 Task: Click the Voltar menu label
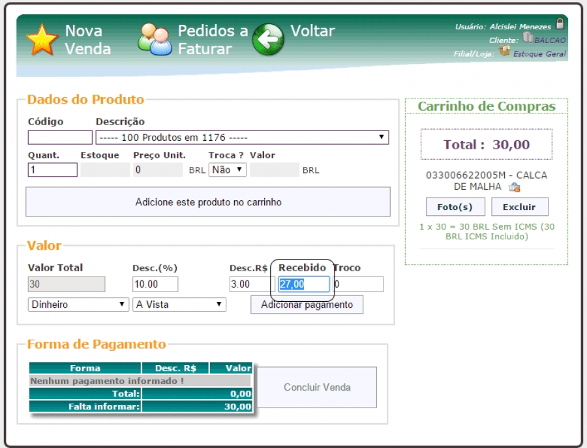tap(312, 31)
